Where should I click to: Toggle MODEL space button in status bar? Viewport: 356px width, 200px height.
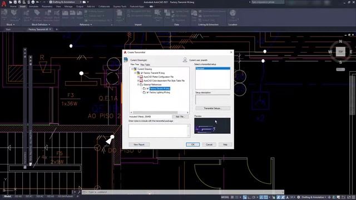point(225,197)
